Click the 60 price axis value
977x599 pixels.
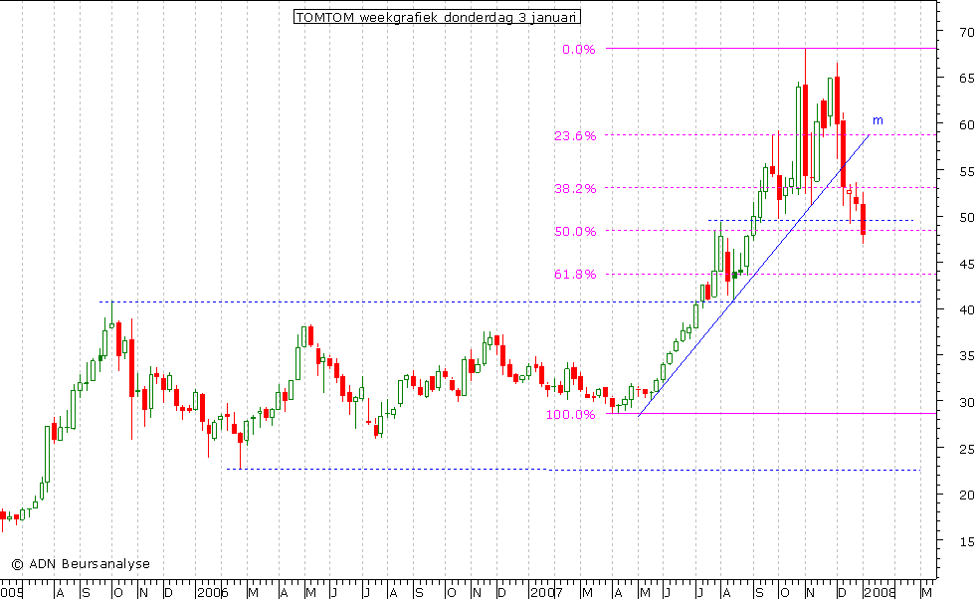(966, 124)
